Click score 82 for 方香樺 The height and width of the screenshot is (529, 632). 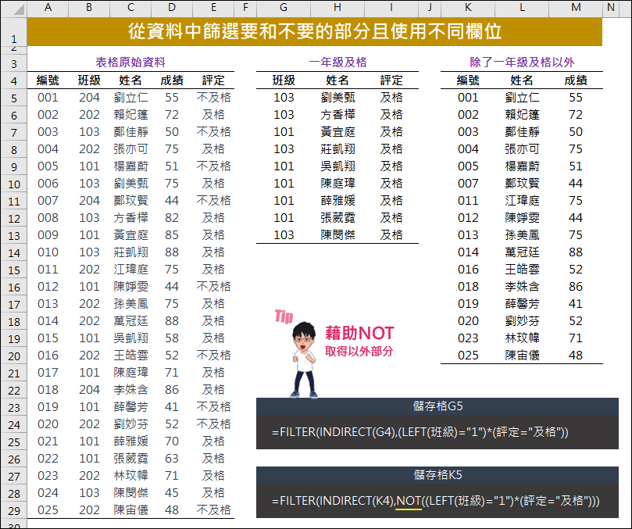(x=172, y=218)
